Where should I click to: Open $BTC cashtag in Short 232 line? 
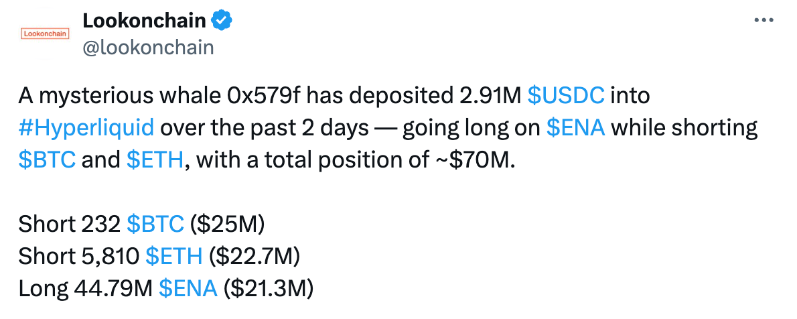pyautogui.click(x=155, y=223)
